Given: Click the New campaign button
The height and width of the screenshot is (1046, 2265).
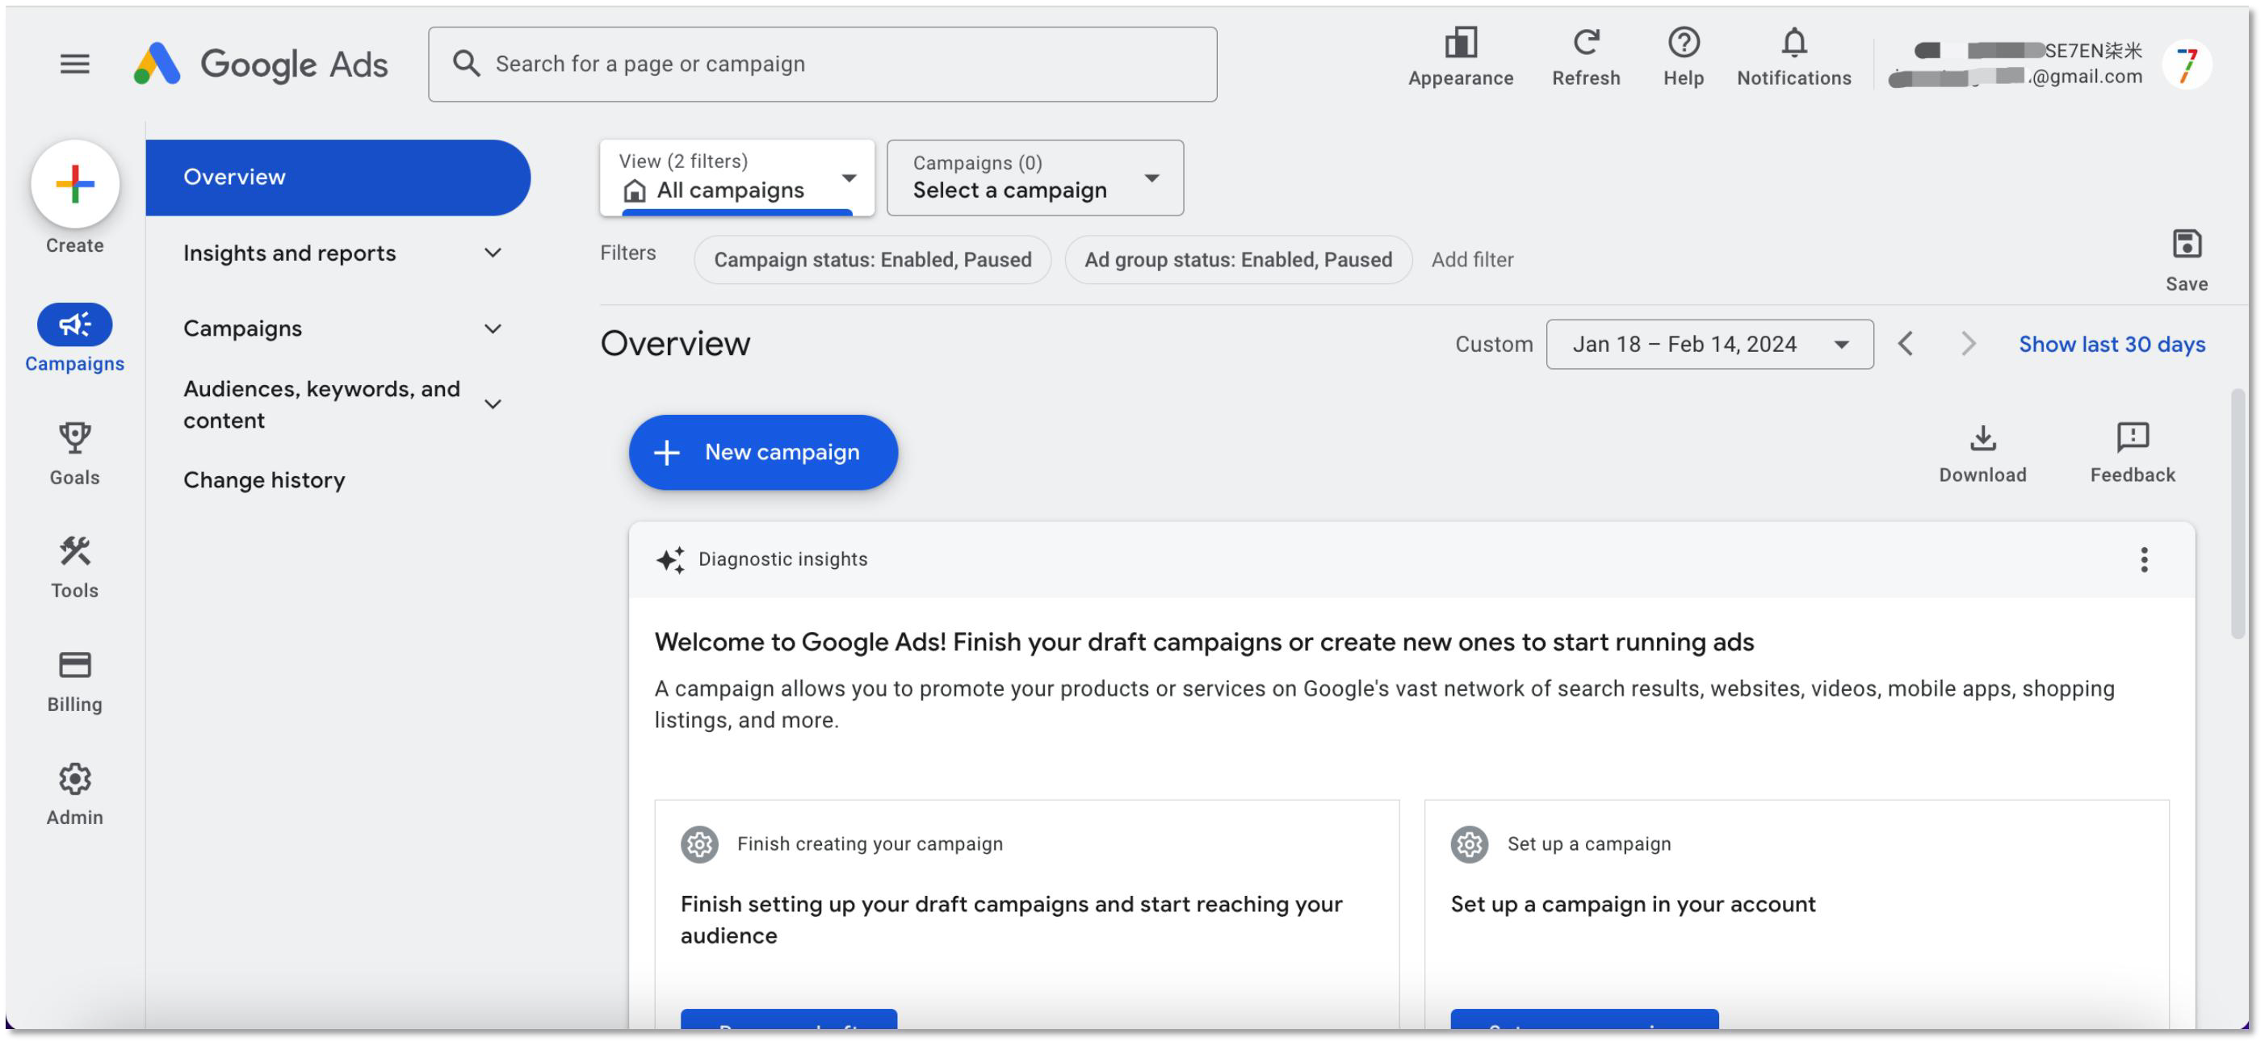Looking at the screenshot, I should [x=763, y=453].
